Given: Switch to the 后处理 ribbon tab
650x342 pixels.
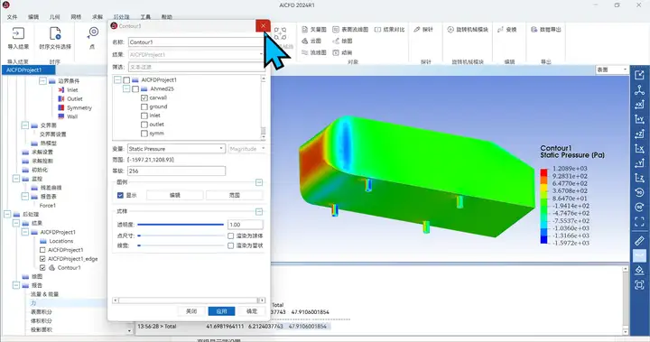Looking at the screenshot, I should click(x=122, y=17).
